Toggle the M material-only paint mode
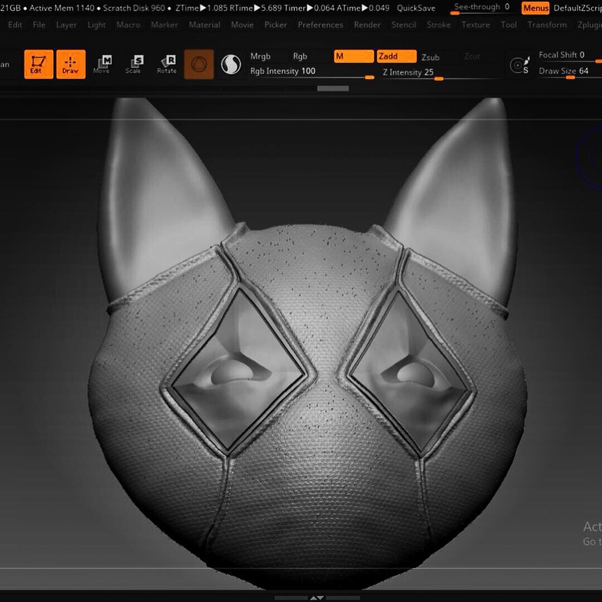 pyautogui.click(x=353, y=56)
